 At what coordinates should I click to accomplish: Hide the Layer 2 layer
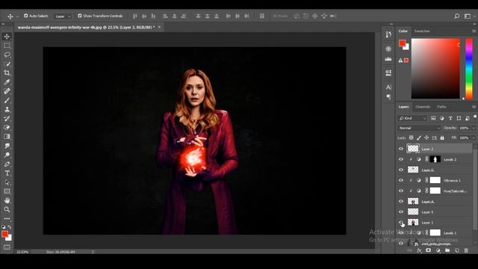[401, 149]
